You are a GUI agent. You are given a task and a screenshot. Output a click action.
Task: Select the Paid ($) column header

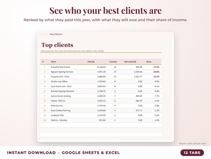[x=91, y=62]
